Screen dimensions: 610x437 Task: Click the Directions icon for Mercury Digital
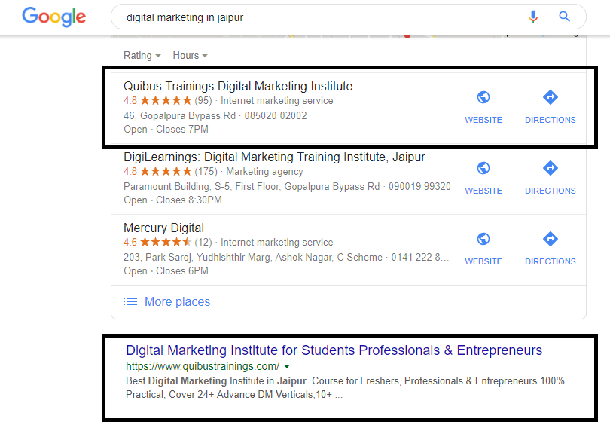[x=550, y=238]
